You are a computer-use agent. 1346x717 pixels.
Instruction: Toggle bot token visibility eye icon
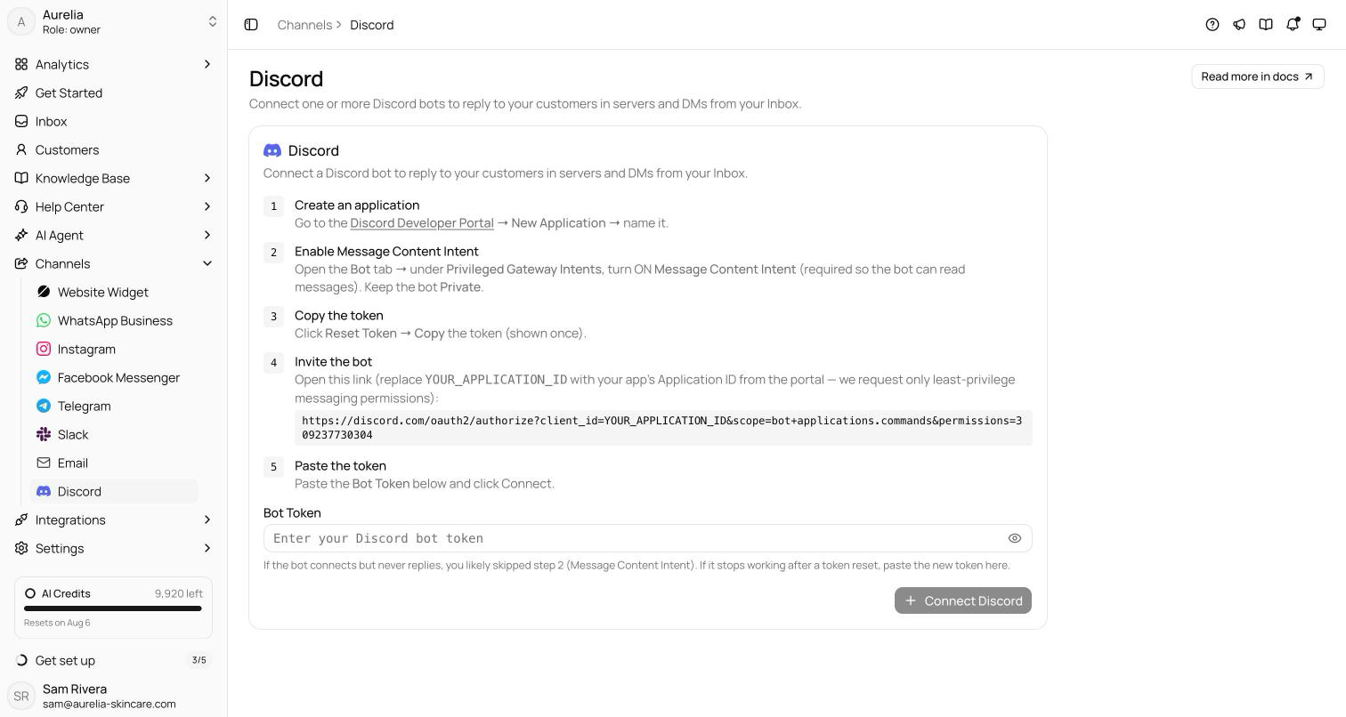[x=1015, y=538]
